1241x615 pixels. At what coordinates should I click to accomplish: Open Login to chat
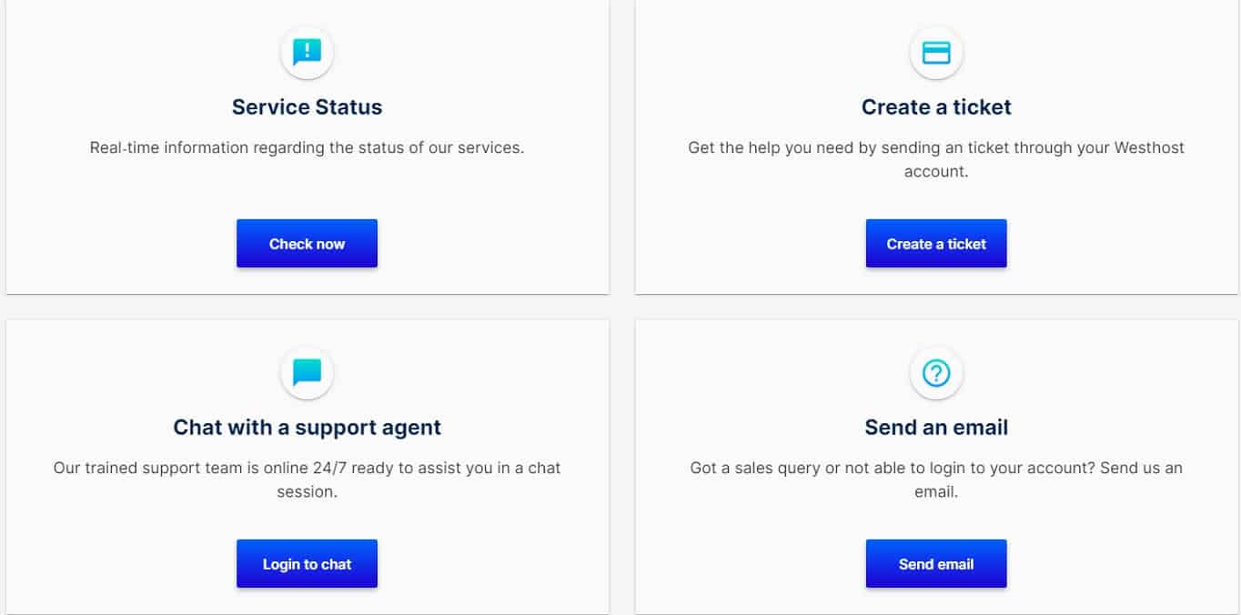click(x=307, y=563)
